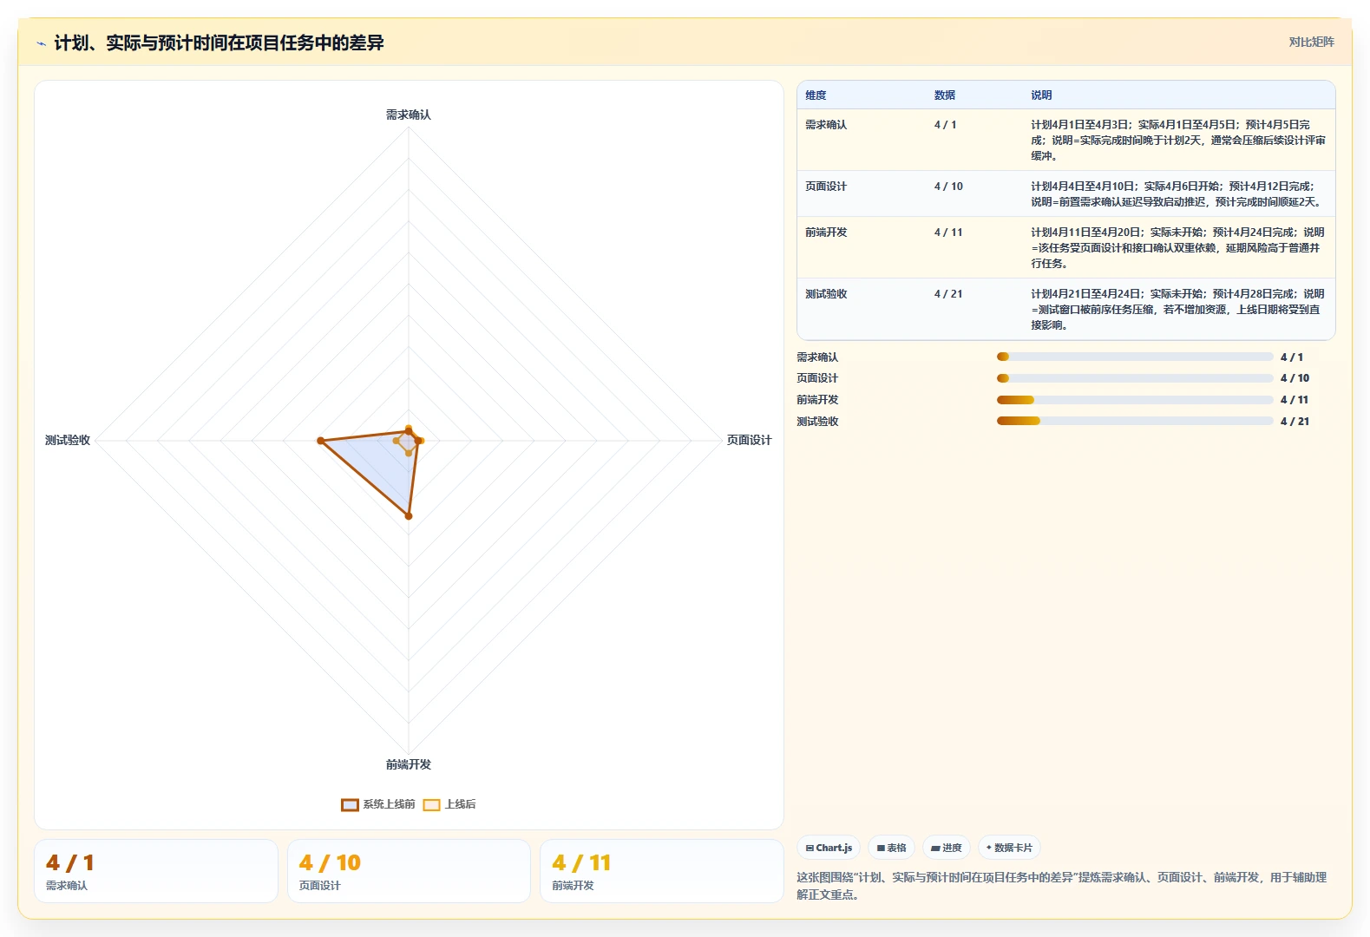Image resolution: width=1370 pixels, height=937 pixels.
Task: Toggle the 上线后 legend swatch
Action: [431, 805]
